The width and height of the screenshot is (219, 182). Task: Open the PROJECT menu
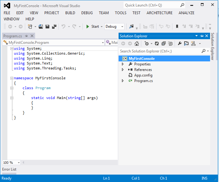click(x=52, y=13)
